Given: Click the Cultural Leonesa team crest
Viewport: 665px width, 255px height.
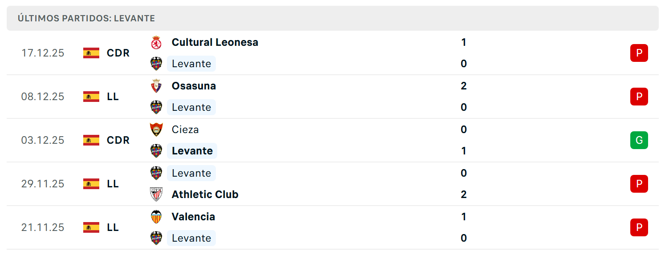Looking at the screenshot, I should click(156, 42).
